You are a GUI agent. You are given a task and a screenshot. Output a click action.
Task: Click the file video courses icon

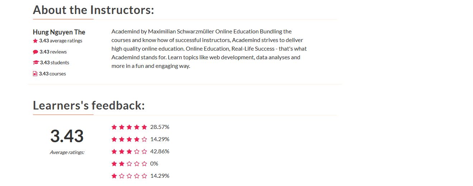pos(35,74)
